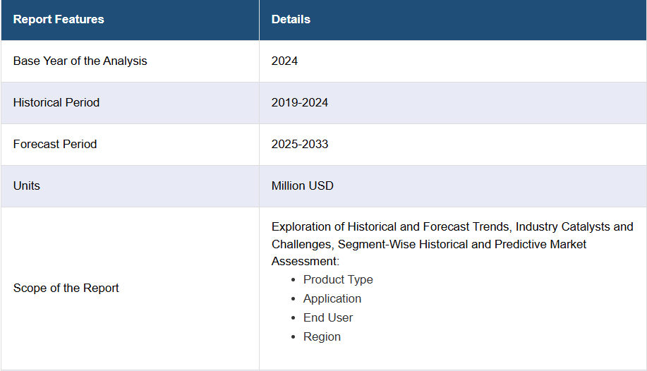Click the Million USD value
Viewport: 647px width, 371px height.
(x=303, y=186)
